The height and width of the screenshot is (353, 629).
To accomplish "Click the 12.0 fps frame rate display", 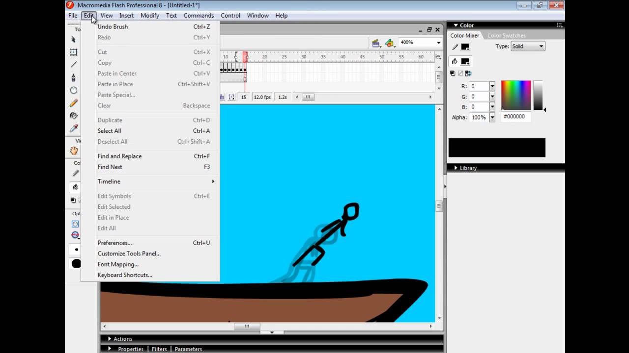I will click(262, 97).
